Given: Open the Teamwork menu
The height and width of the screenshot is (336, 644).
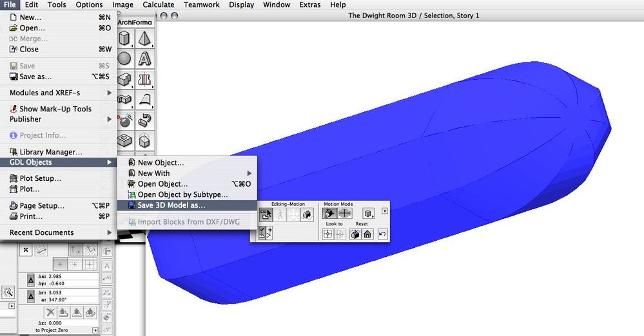Looking at the screenshot, I should pyautogui.click(x=201, y=5).
